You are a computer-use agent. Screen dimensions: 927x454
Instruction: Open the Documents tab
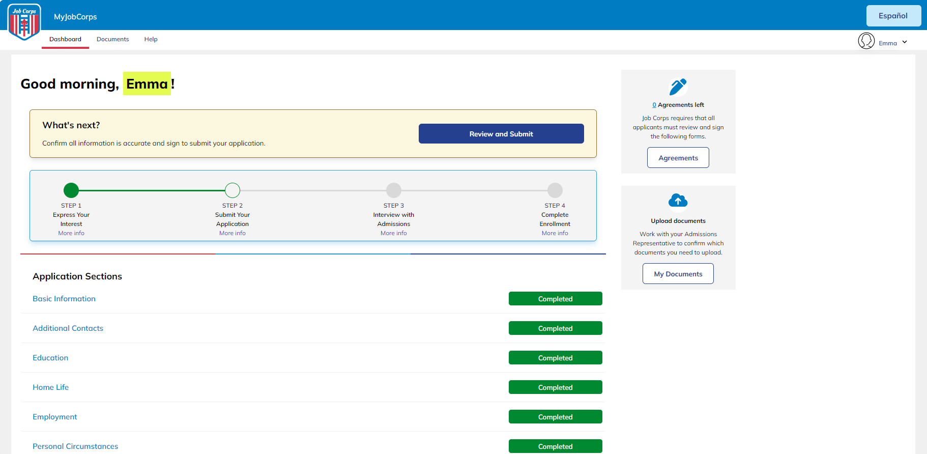pos(112,39)
